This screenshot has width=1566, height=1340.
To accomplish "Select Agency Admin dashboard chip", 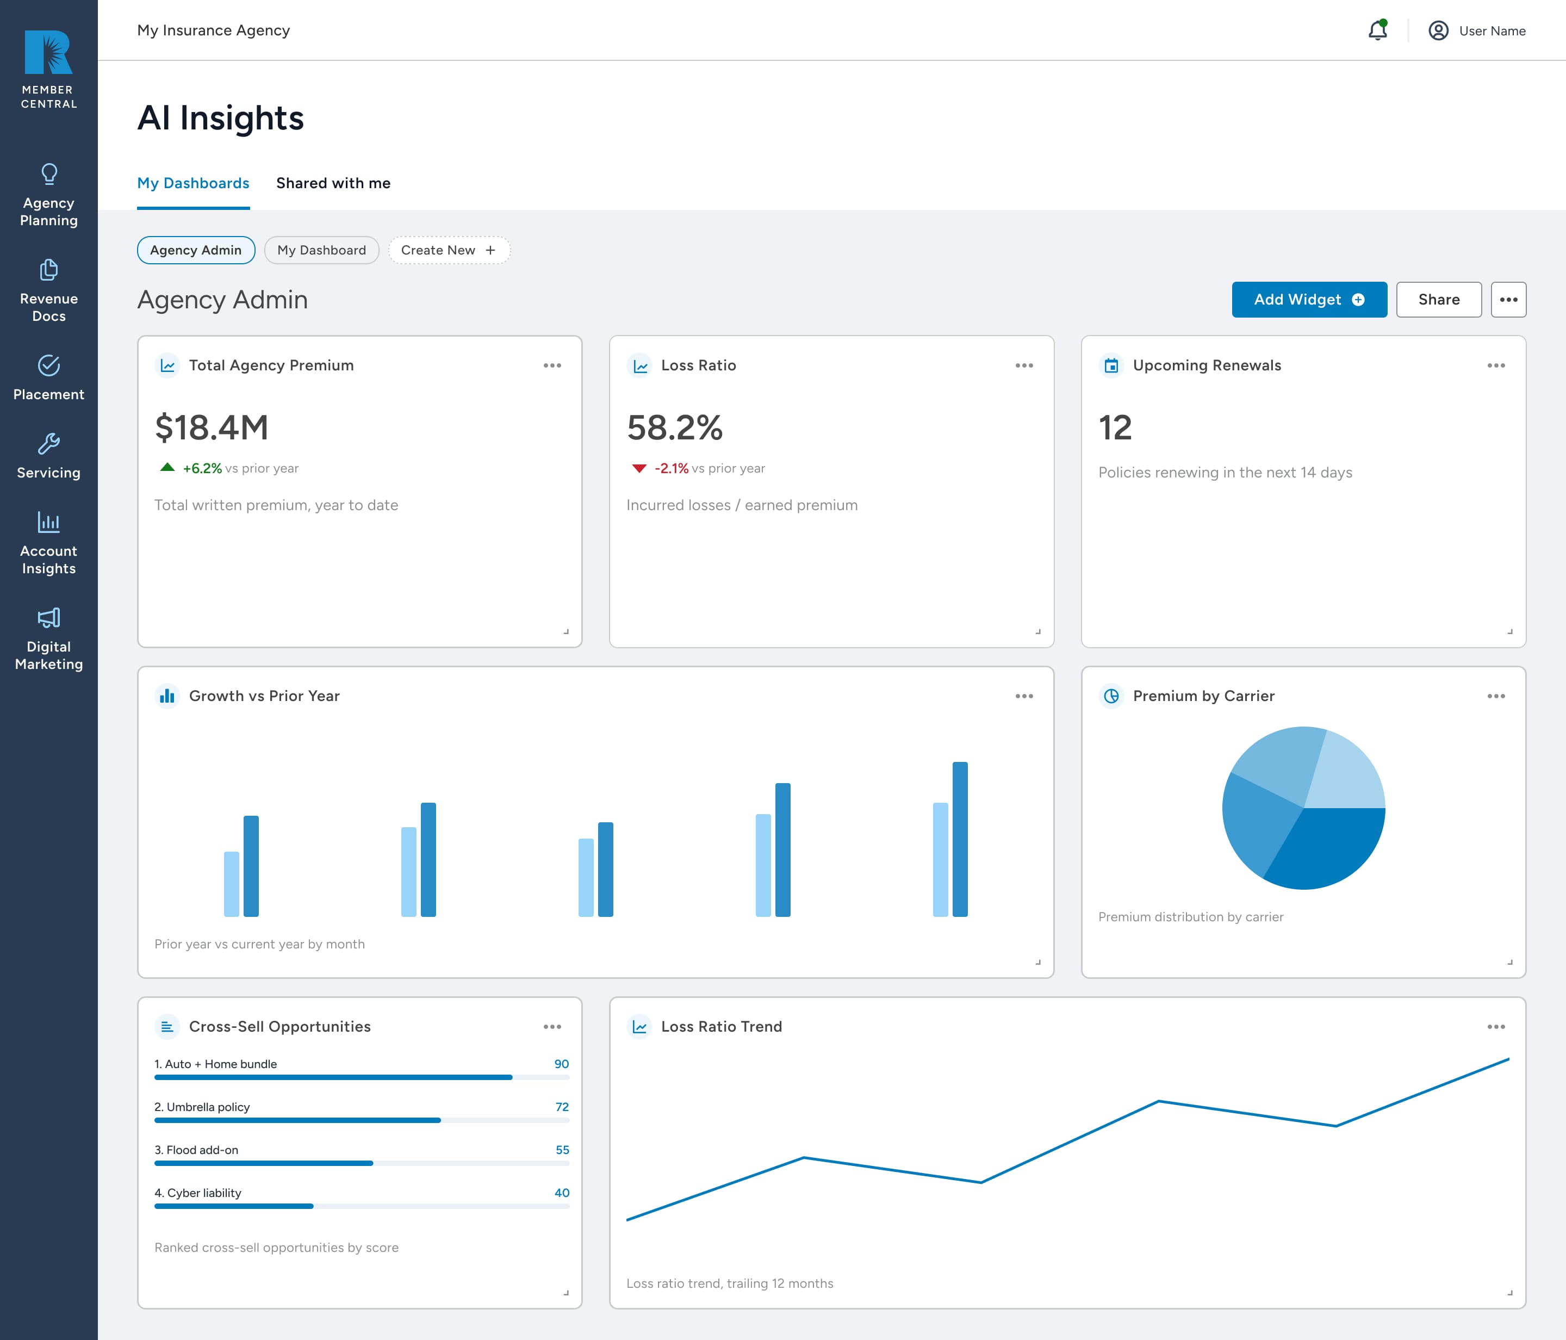I will pyautogui.click(x=196, y=250).
